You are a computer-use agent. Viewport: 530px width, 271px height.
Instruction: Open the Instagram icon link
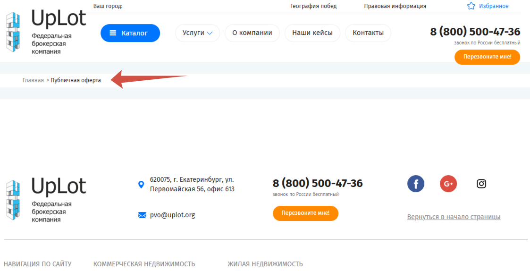pyautogui.click(x=481, y=184)
